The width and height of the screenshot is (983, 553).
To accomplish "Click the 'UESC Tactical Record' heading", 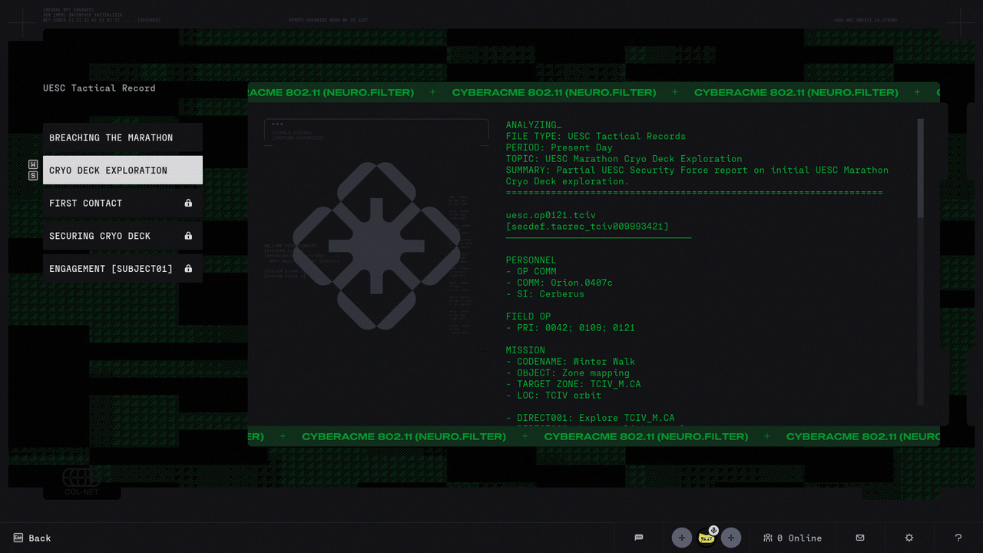I will click(99, 88).
